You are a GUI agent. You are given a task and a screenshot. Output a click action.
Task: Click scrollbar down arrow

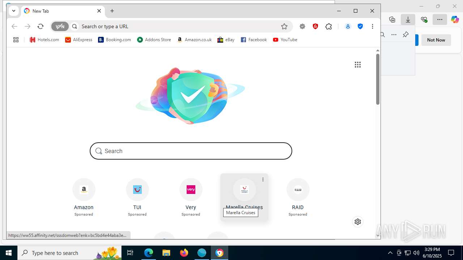(x=378, y=236)
